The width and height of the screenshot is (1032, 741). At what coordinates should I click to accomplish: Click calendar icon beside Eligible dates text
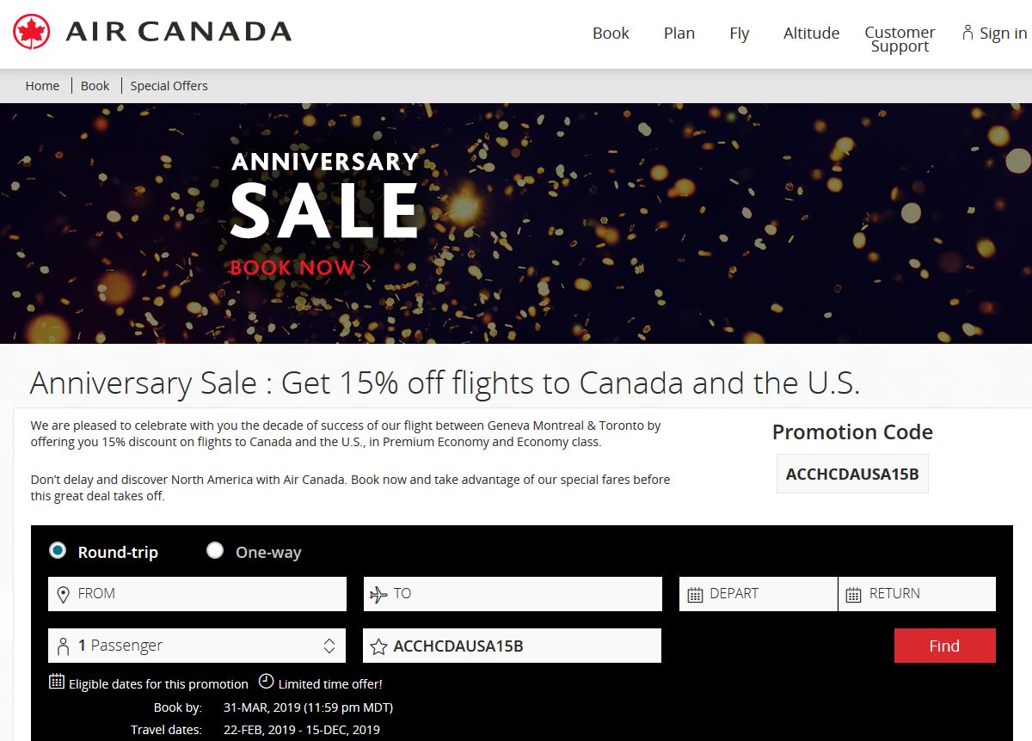pos(57,682)
